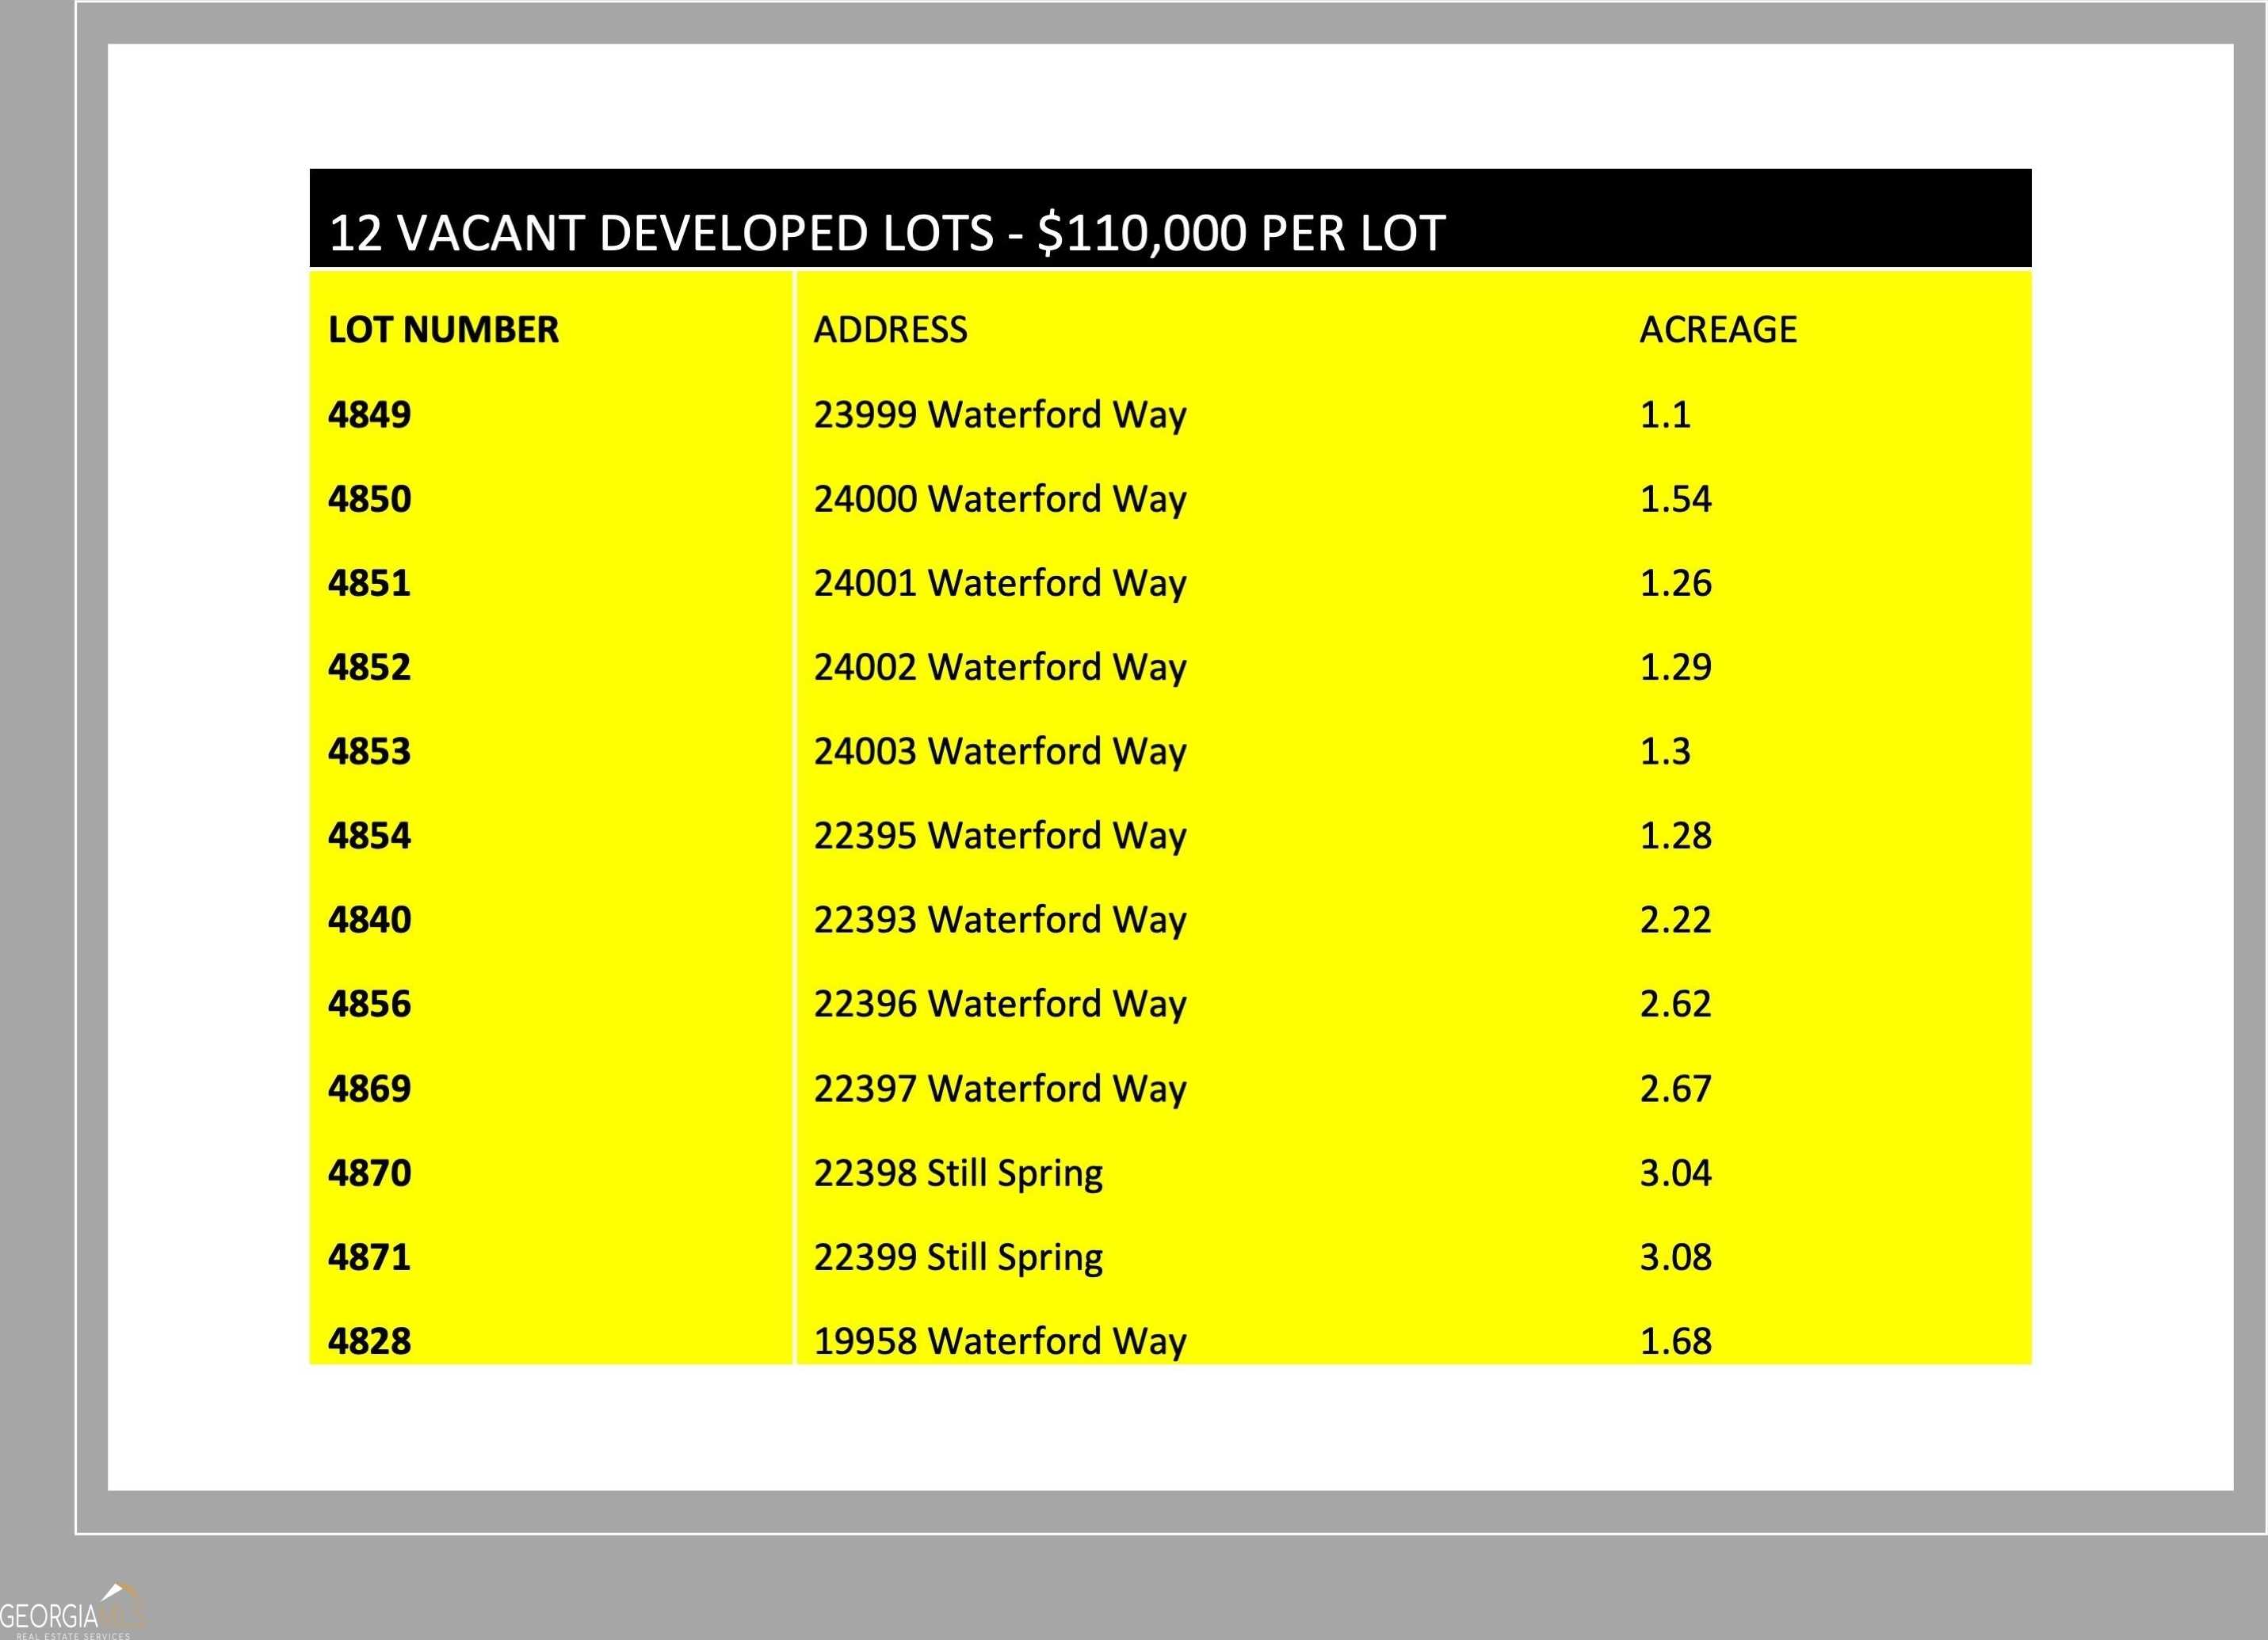2268x1640 pixels.
Task: Click acreage value 1.54
Action: point(1675,498)
